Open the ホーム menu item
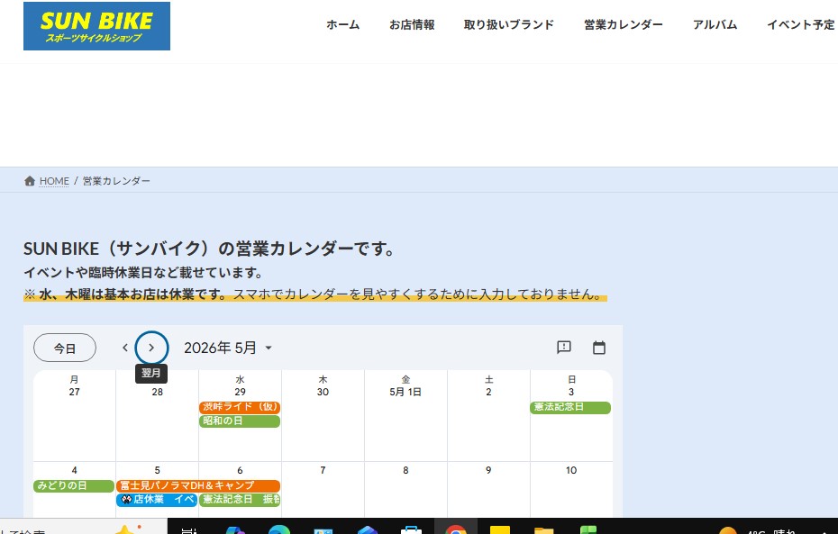838x534 pixels. pyautogui.click(x=342, y=25)
